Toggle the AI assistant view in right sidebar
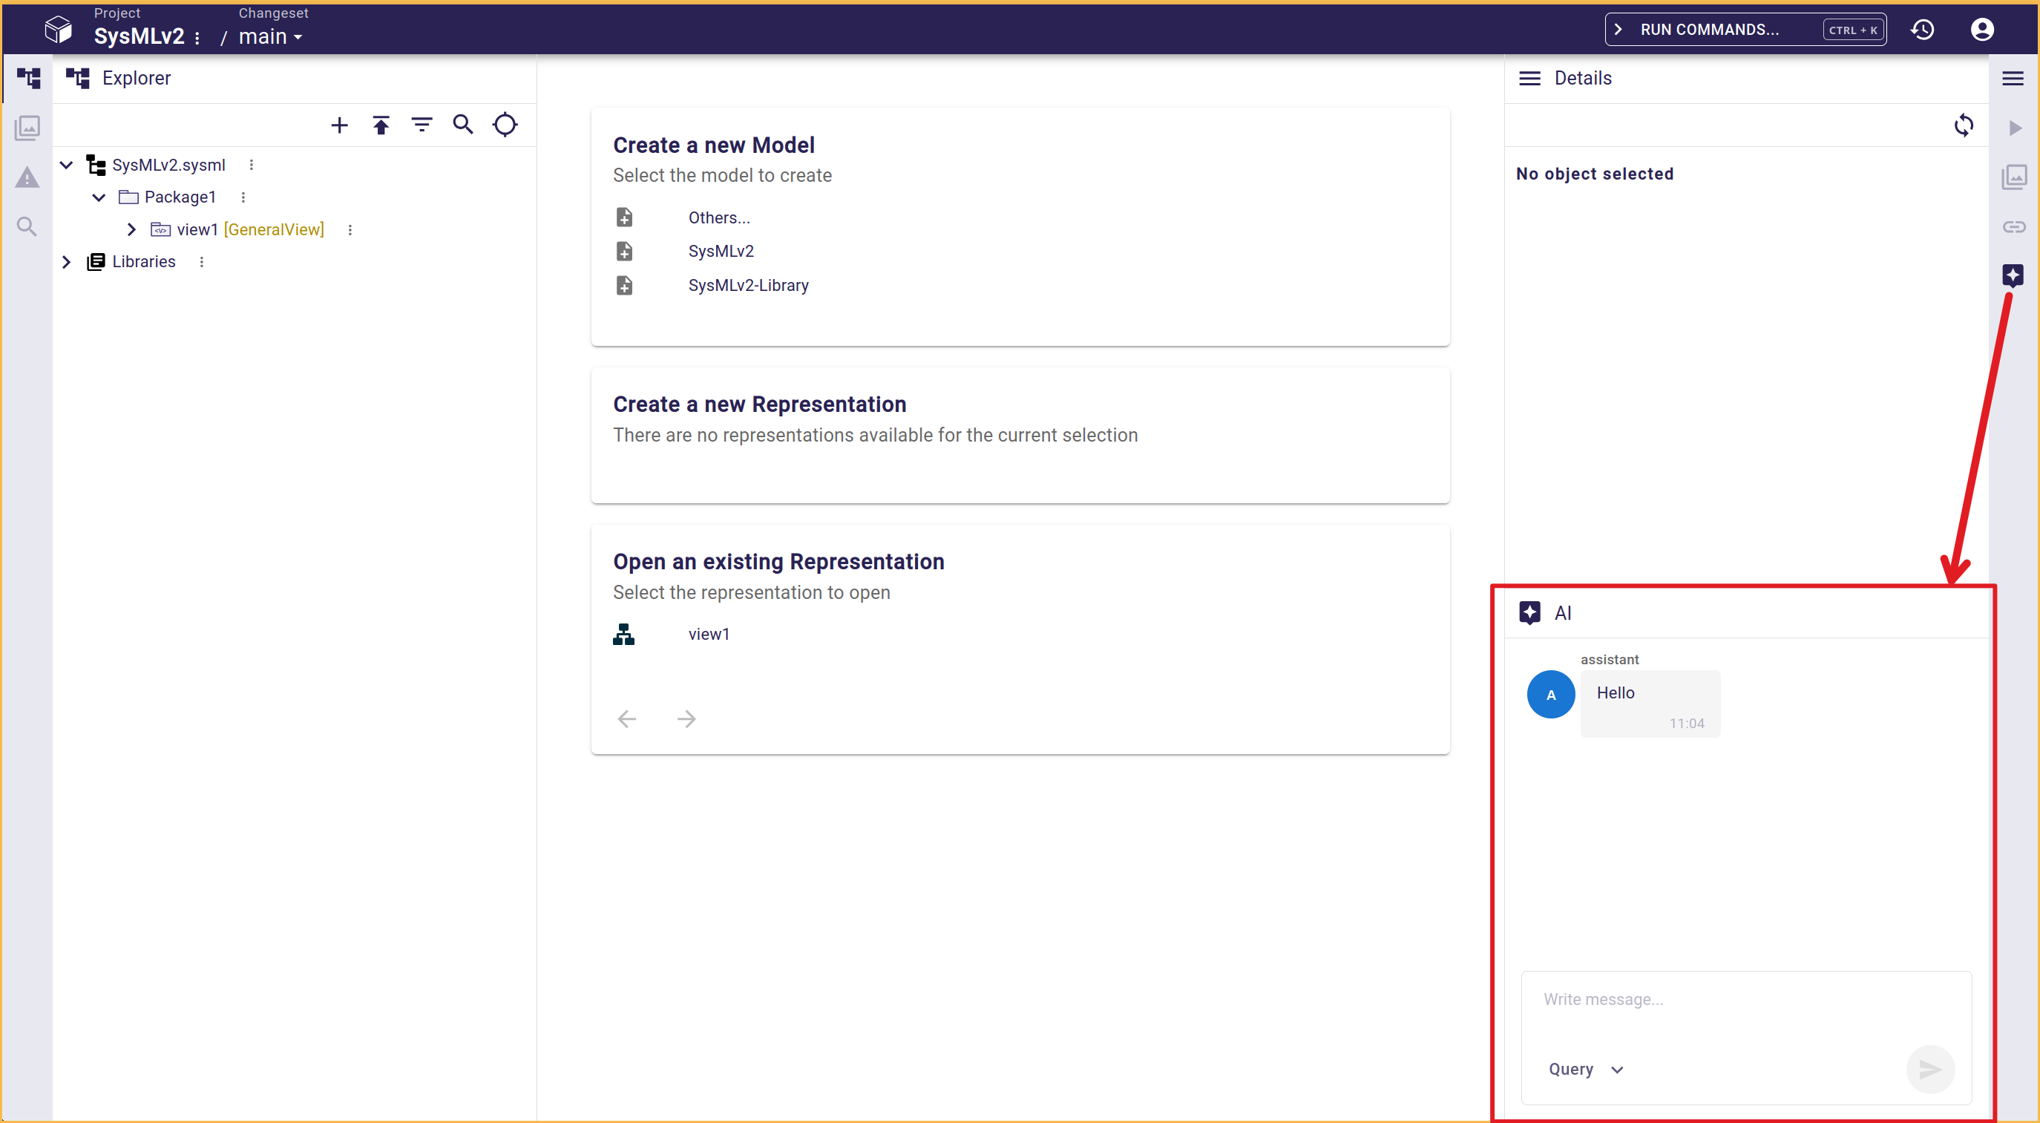2040x1123 pixels. pyautogui.click(x=2014, y=275)
